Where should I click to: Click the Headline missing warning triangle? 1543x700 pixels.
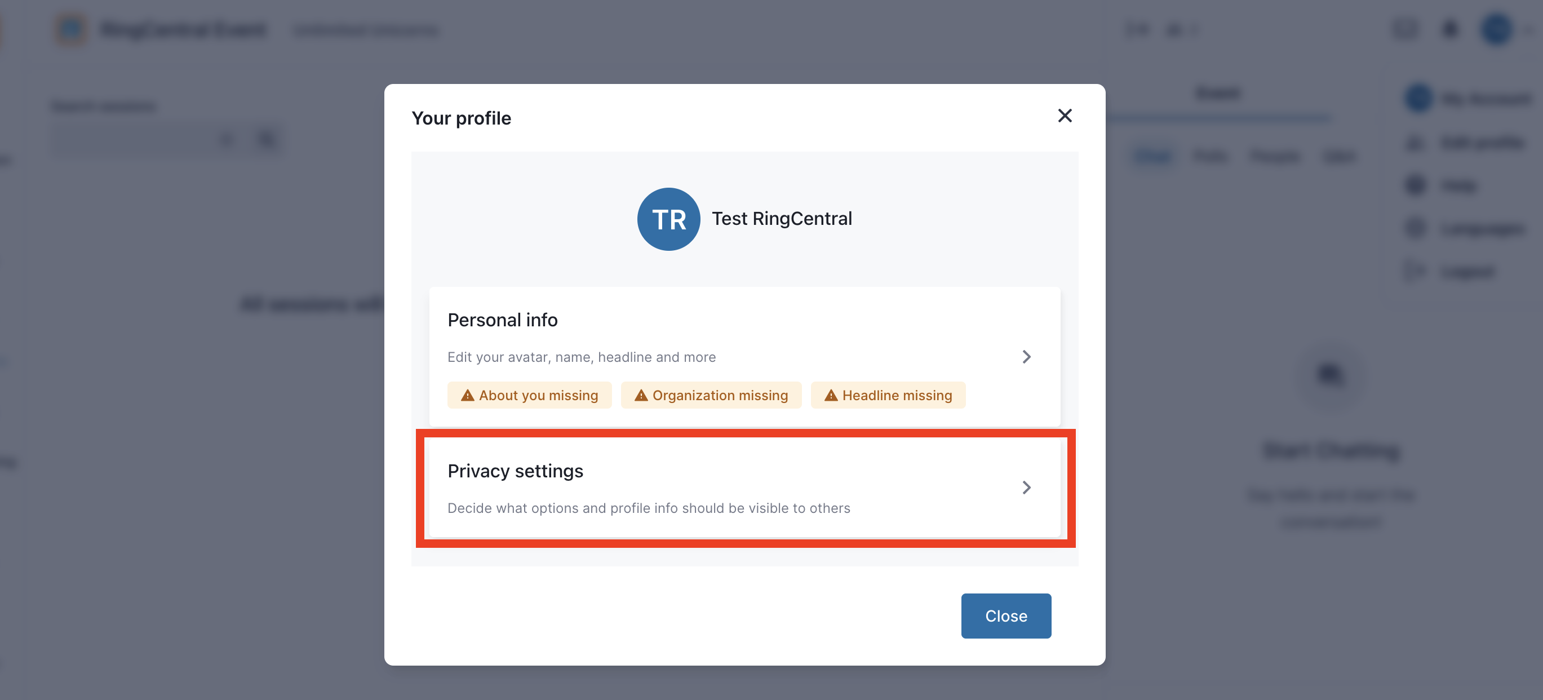tap(831, 395)
